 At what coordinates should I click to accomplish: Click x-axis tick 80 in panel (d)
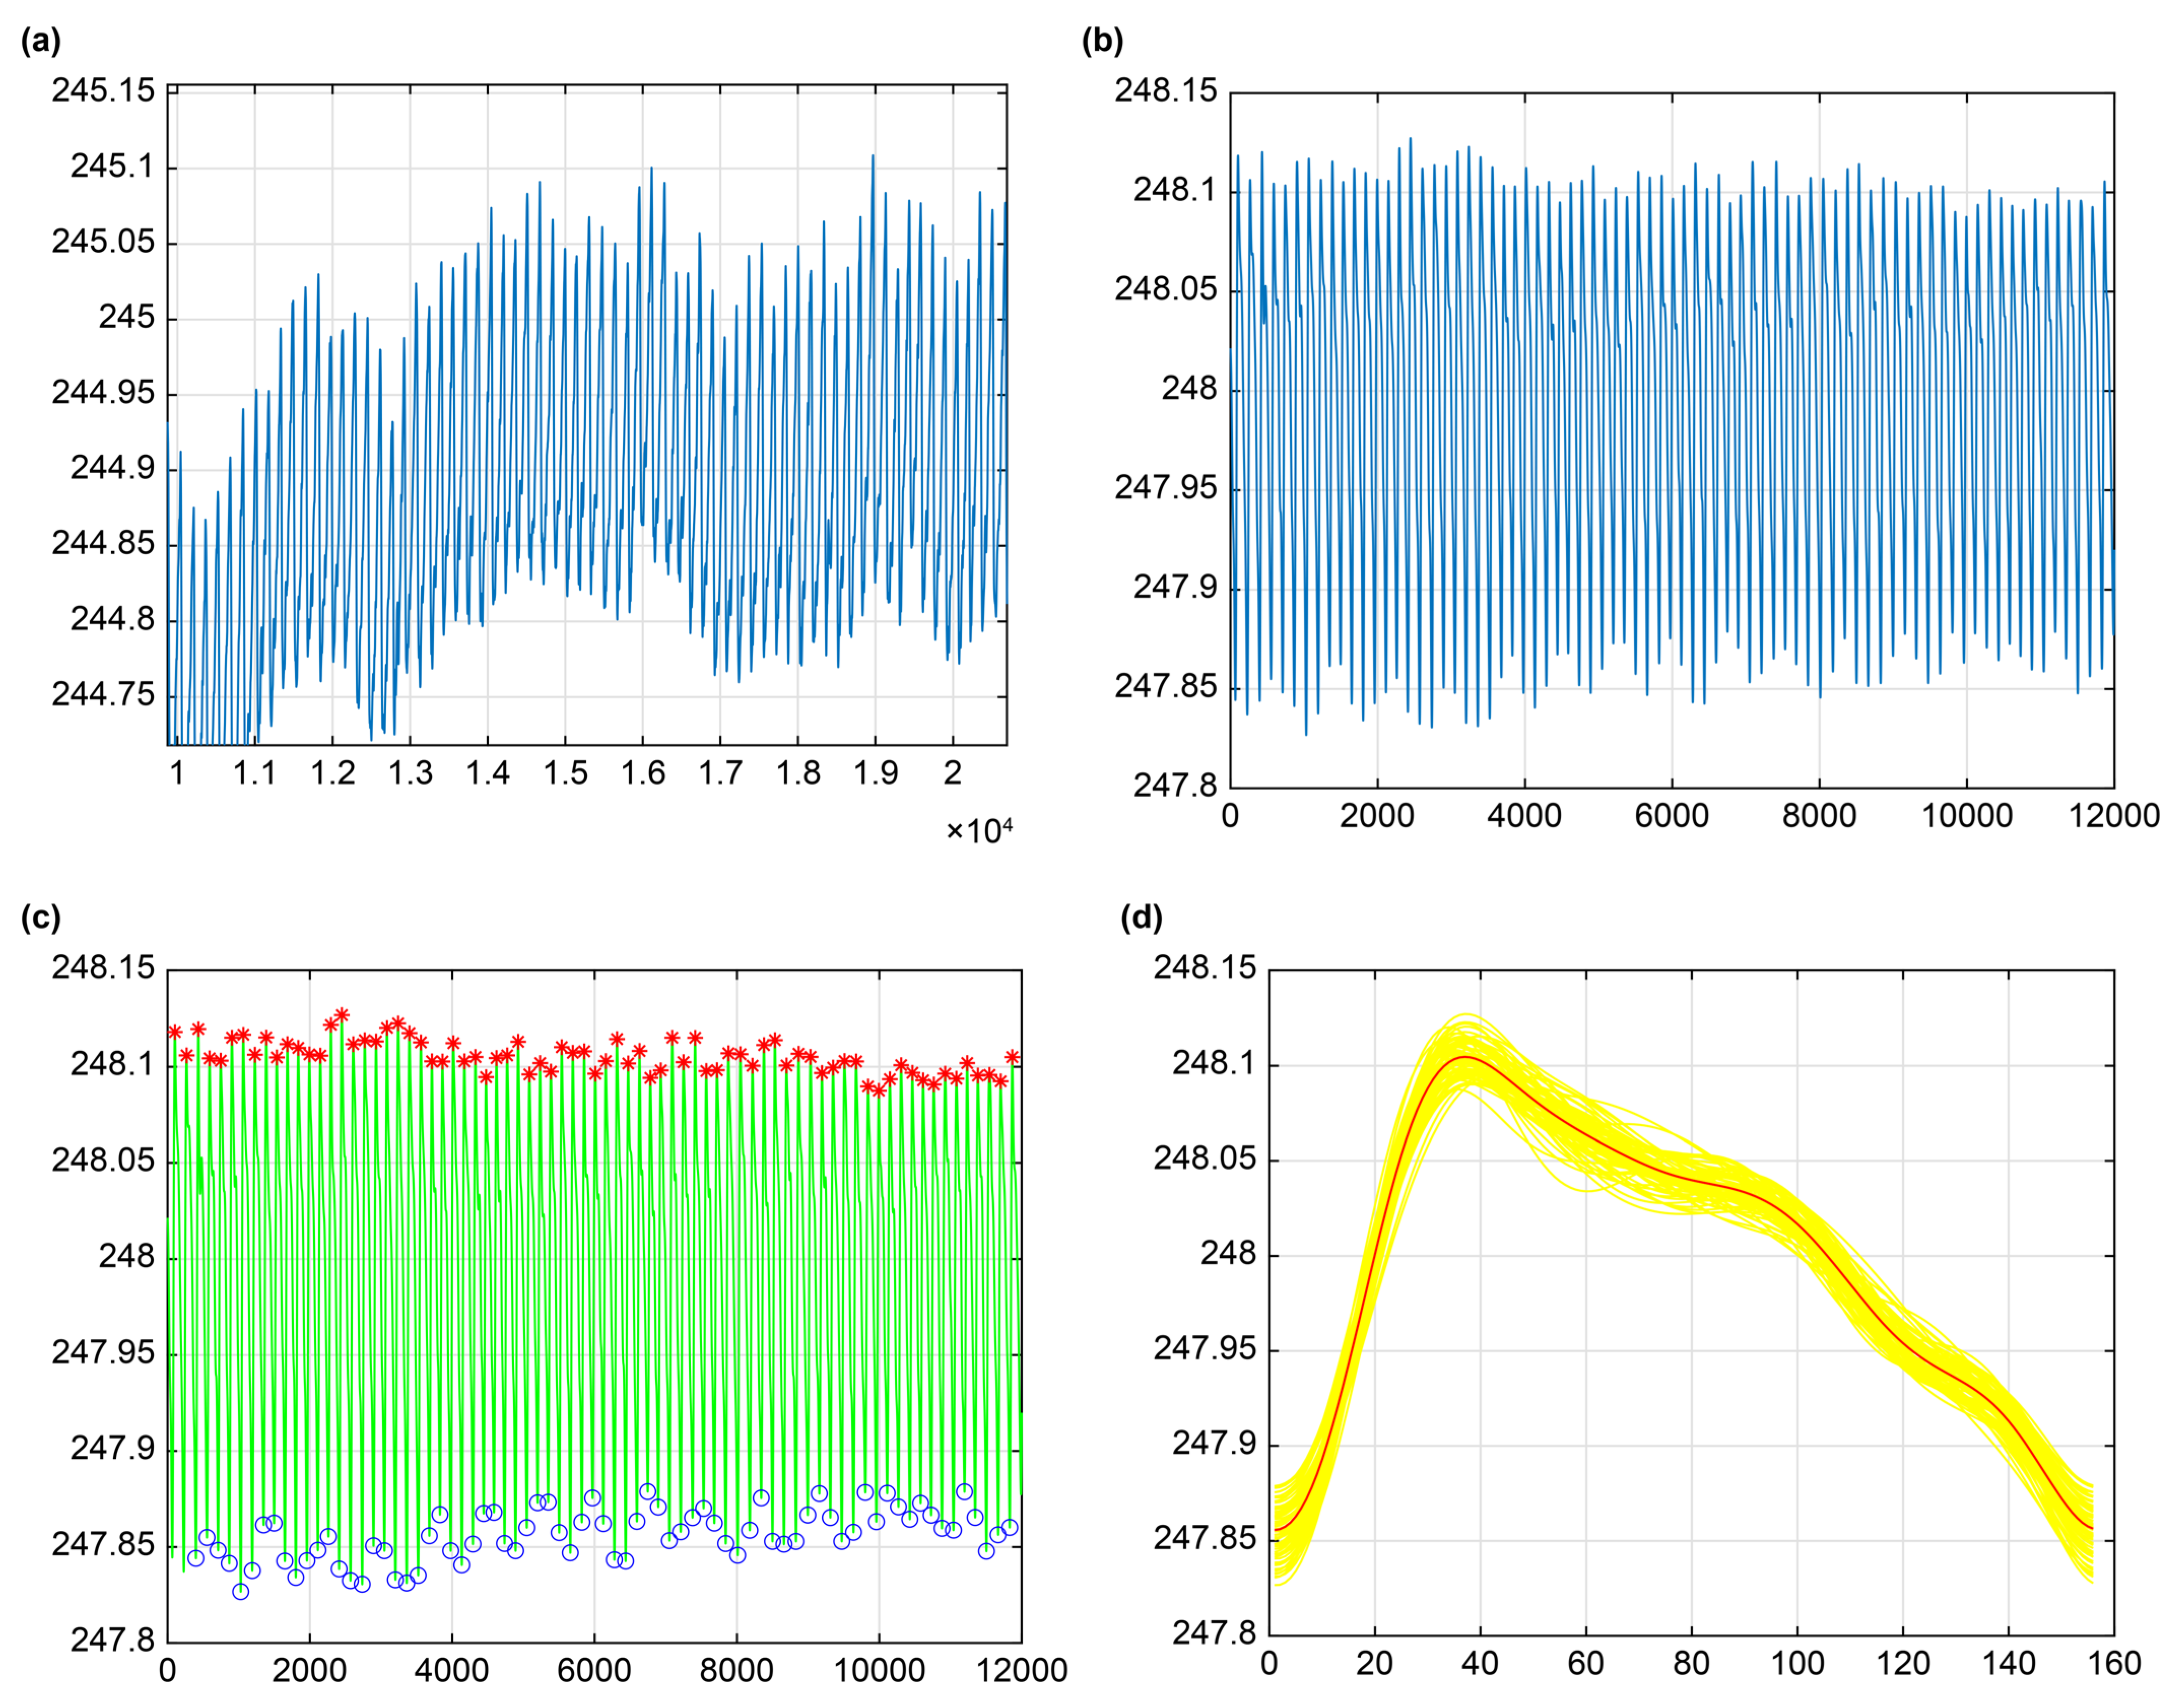click(1691, 1664)
